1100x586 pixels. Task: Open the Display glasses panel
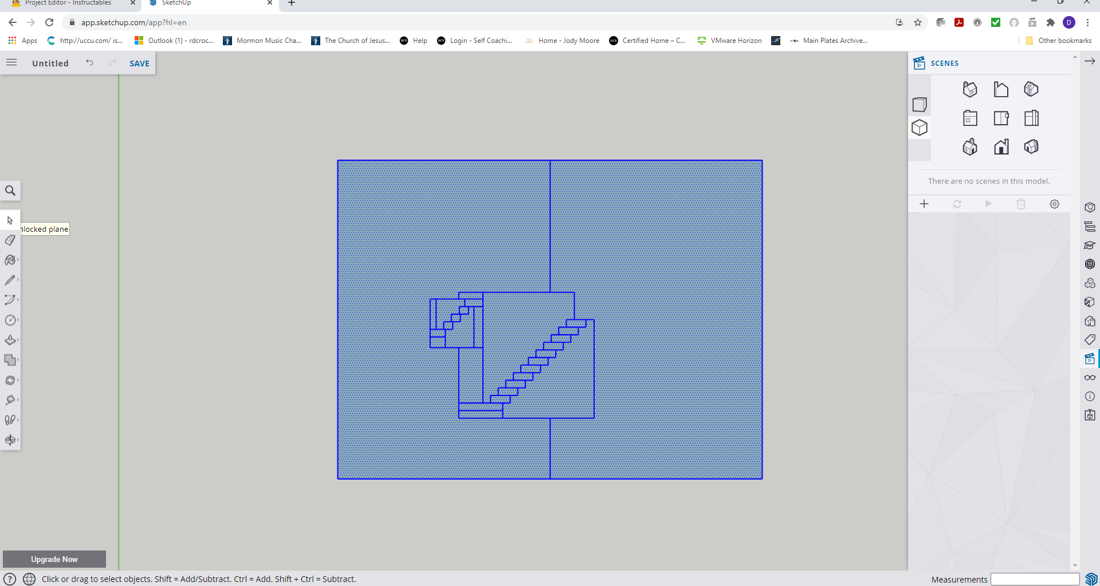pyautogui.click(x=1090, y=378)
